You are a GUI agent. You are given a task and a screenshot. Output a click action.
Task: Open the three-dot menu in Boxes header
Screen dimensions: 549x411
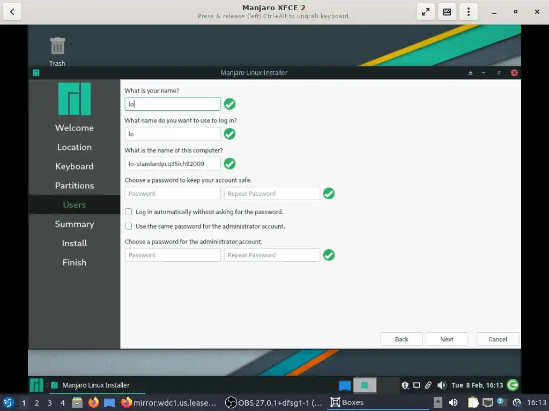(469, 12)
